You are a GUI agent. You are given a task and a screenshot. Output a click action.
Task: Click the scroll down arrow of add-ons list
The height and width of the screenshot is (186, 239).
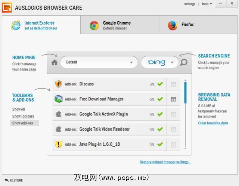click(185, 148)
